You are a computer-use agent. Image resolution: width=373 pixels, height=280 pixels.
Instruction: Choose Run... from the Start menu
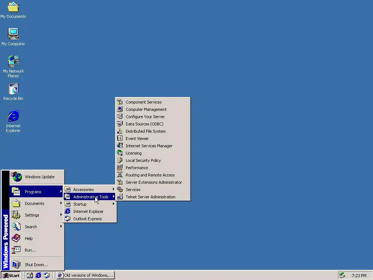tap(37, 250)
